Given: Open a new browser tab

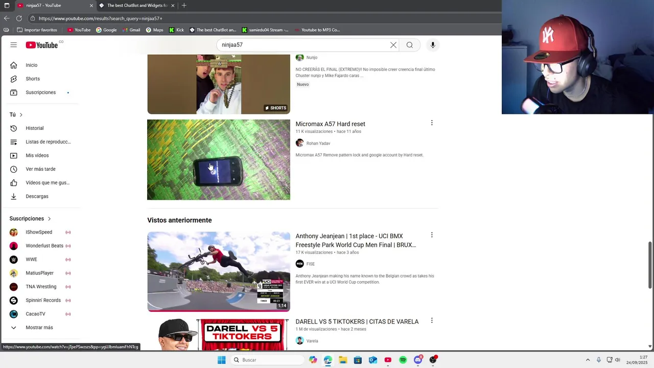Looking at the screenshot, I should click(x=184, y=6).
